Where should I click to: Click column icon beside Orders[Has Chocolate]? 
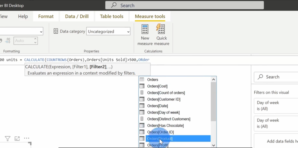point(142,126)
